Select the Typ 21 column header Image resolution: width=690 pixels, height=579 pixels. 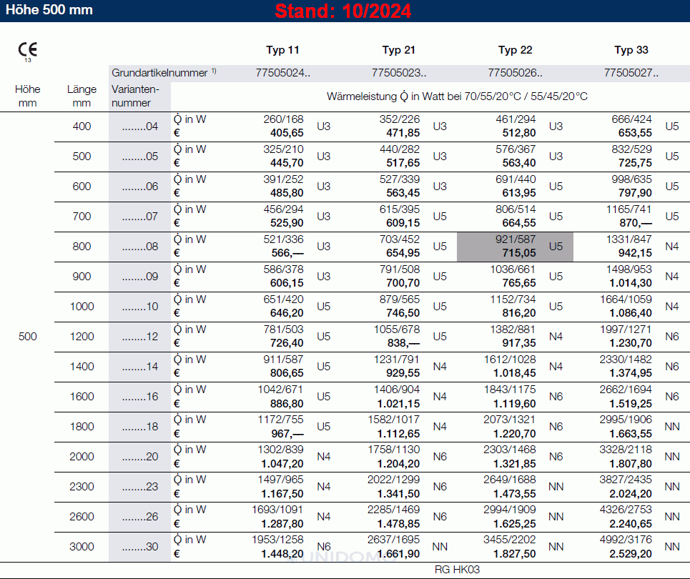pyautogui.click(x=398, y=50)
